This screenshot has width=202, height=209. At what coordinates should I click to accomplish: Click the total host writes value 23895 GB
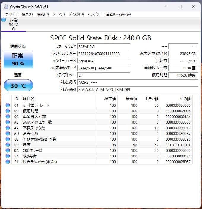(183, 54)
